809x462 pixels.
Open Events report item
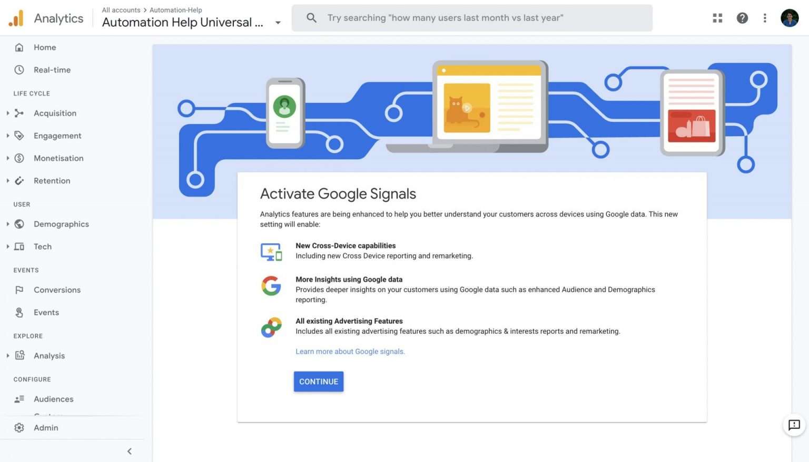[x=46, y=312]
